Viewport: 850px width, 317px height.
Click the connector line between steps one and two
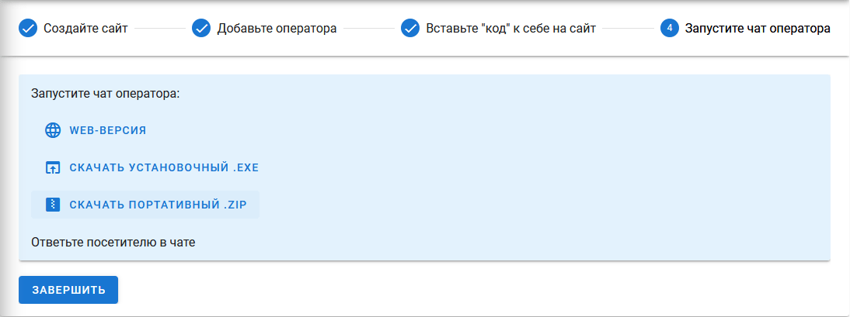point(159,29)
